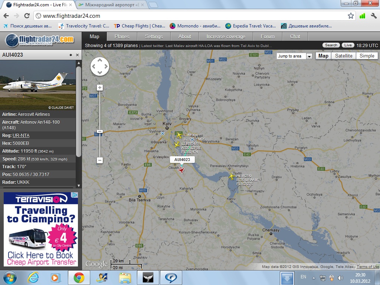
Task: Zoom out with the map minus button
Action: tap(100, 160)
